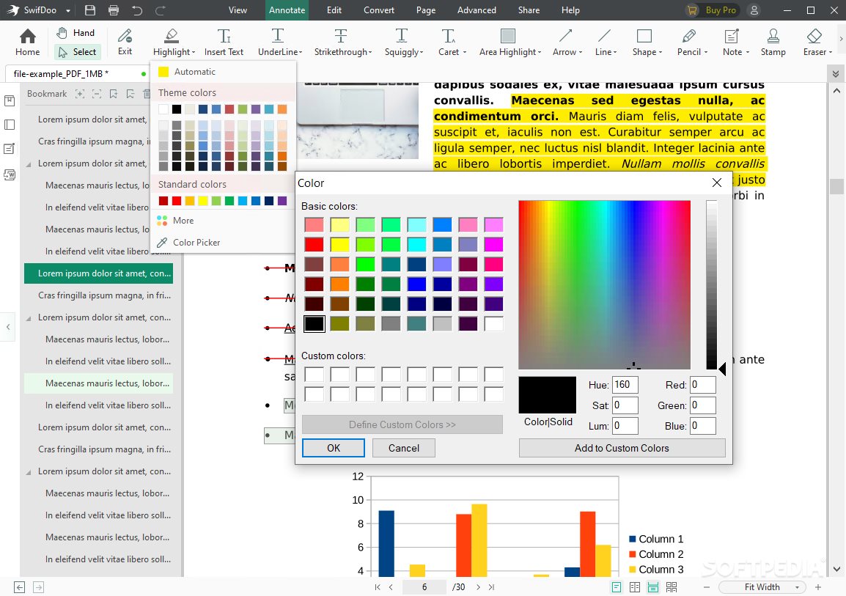The width and height of the screenshot is (846, 596).
Task: Open the bookmark panel sidebar icon
Action: coord(10,101)
